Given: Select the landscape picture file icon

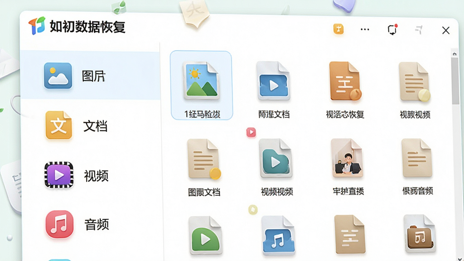Looking at the screenshot, I should coord(201,80).
